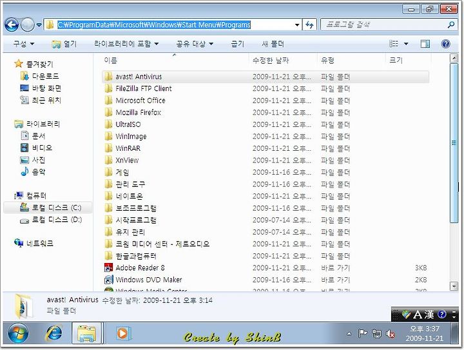Select the 보조프로그램 folder icon
Screen dimensions: 464x350
point(108,208)
